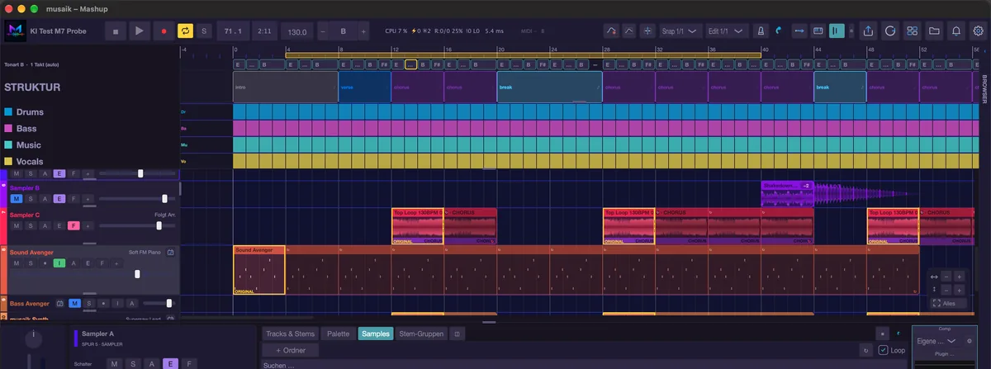Screen dimensions: 991x369
Task: Click the yellow Vocals color swatch
Action: coord(7,162)
